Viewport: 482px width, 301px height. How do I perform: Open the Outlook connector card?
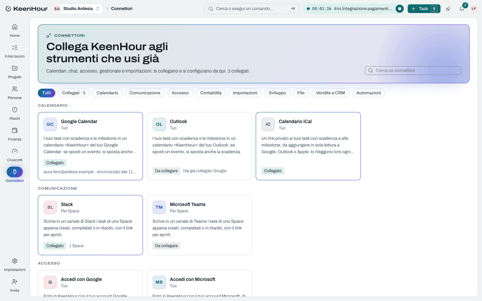(199, 146)
